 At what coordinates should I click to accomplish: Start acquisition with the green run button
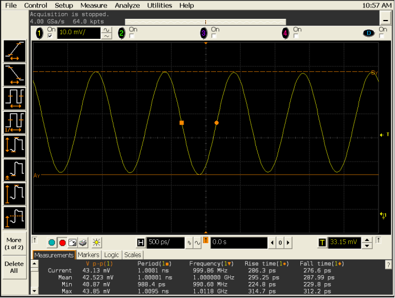[52, 243]
